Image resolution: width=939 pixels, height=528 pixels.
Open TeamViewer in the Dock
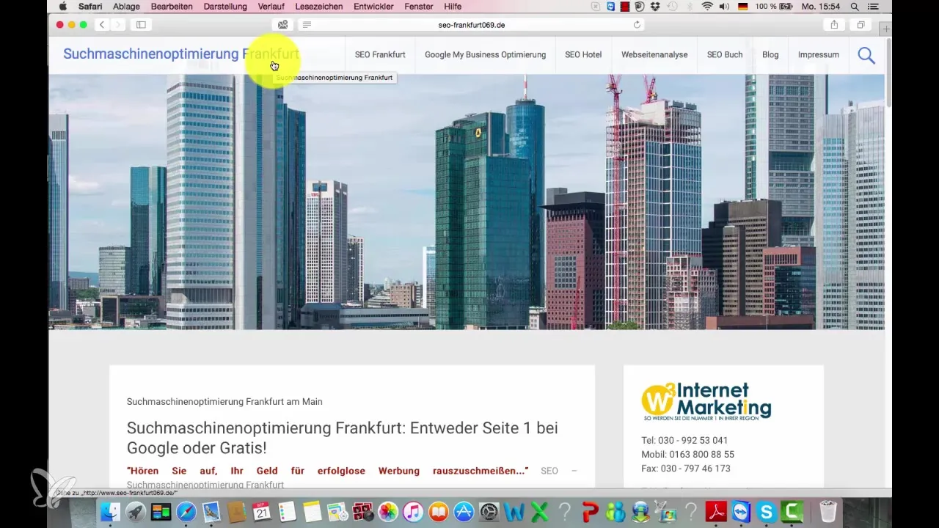[742, 511]
